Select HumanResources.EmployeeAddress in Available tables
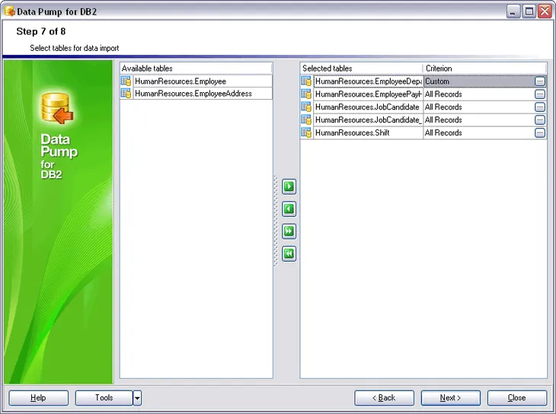Viewport: 556px width, 414px height. tap(203, 93)
